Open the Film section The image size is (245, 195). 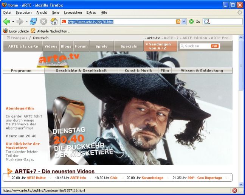pos(165,70)
